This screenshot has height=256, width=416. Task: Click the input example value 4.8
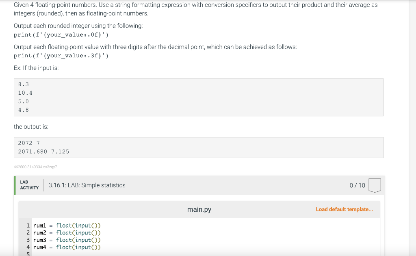(23, 110)
